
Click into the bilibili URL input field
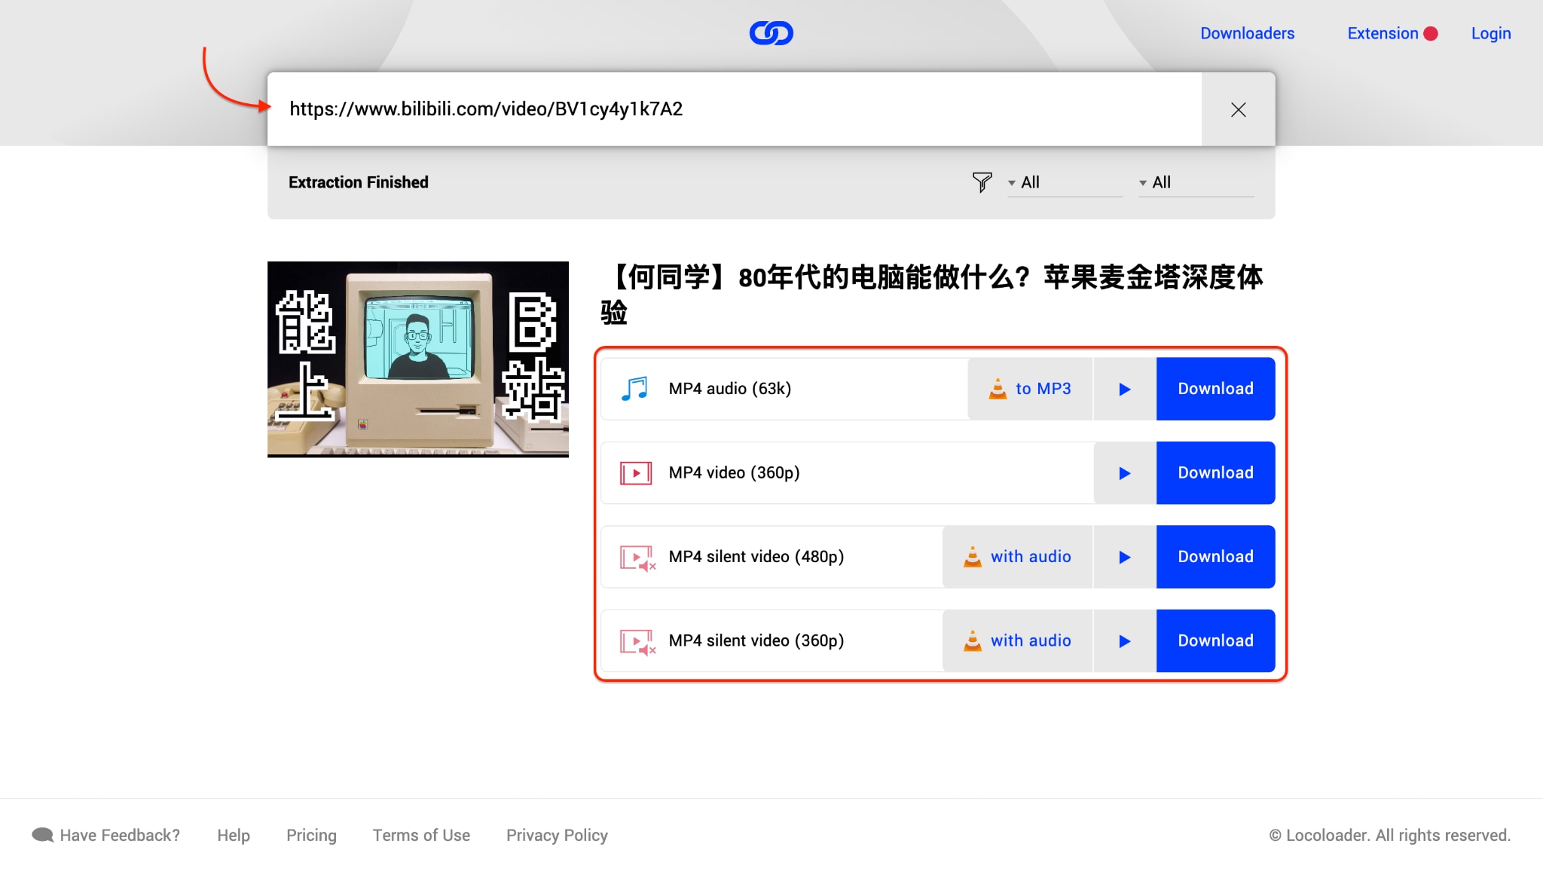click(x=735, y=109)
